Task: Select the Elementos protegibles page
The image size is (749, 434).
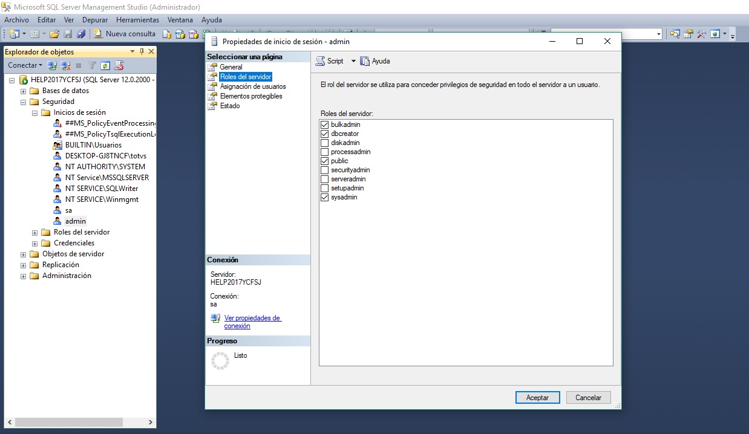Action: pos(251,96)
